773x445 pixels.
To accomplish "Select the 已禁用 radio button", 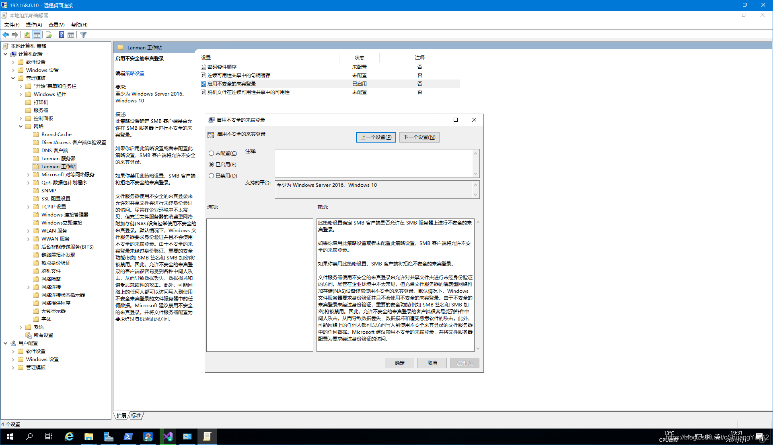I will (211, 176).
